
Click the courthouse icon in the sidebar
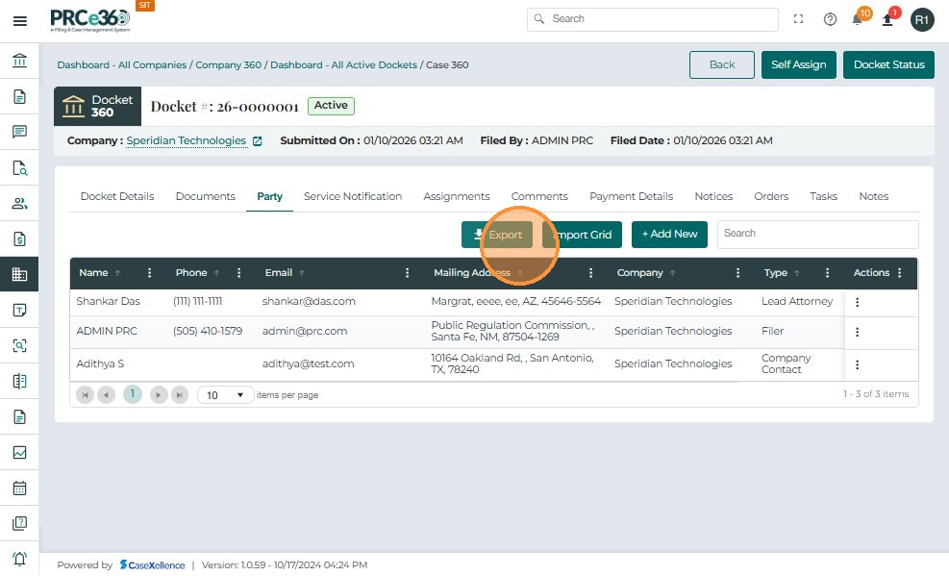[19, 61]
